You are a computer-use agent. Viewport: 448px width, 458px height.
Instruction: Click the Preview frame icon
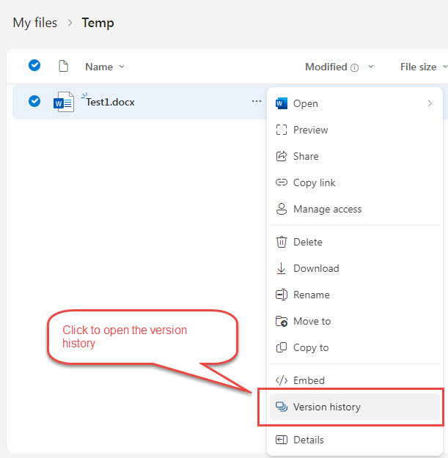coord(282,130)
